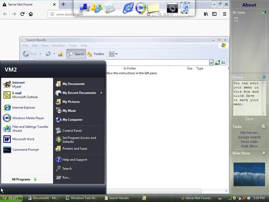Open the View menu in Search Results
The width and height of the screenshot is (269, 202).
(45, 46)
